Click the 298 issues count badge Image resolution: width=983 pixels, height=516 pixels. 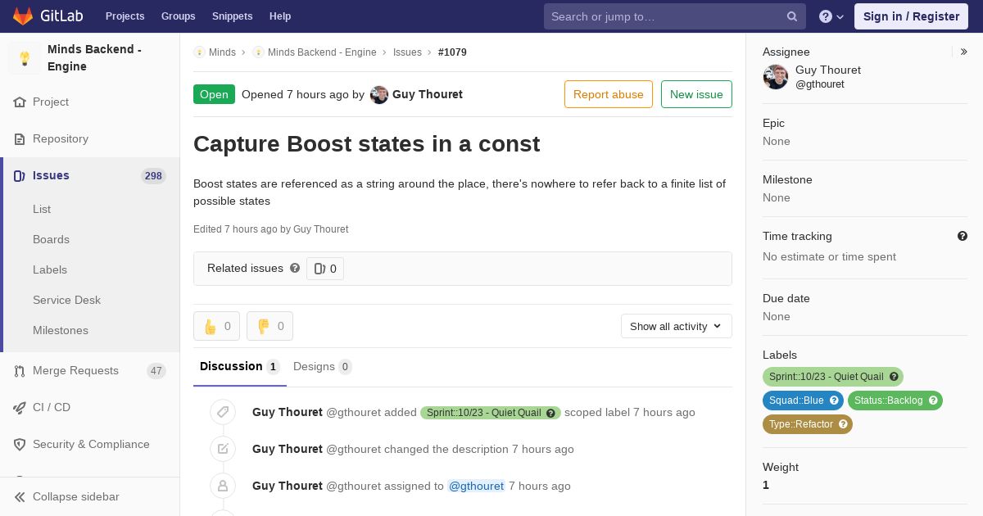153,176
